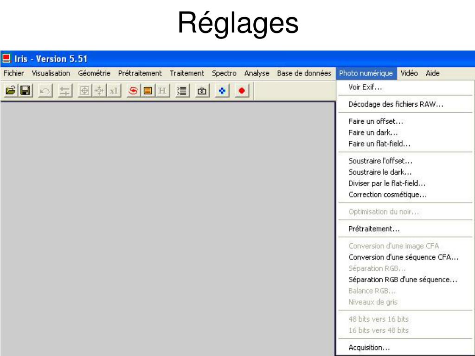Open the Base de données menu
The image size is (475, 356).
coord(304,73)
